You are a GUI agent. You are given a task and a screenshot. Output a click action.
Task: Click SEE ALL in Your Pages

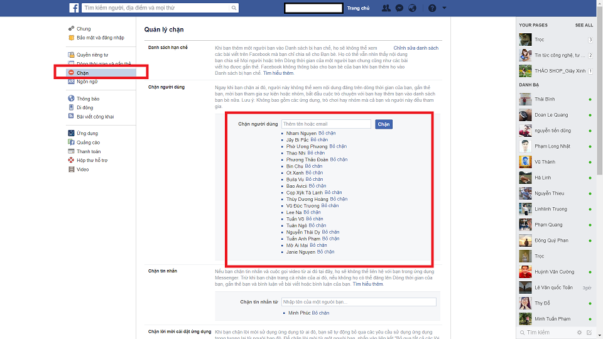(x=584, y=25)
